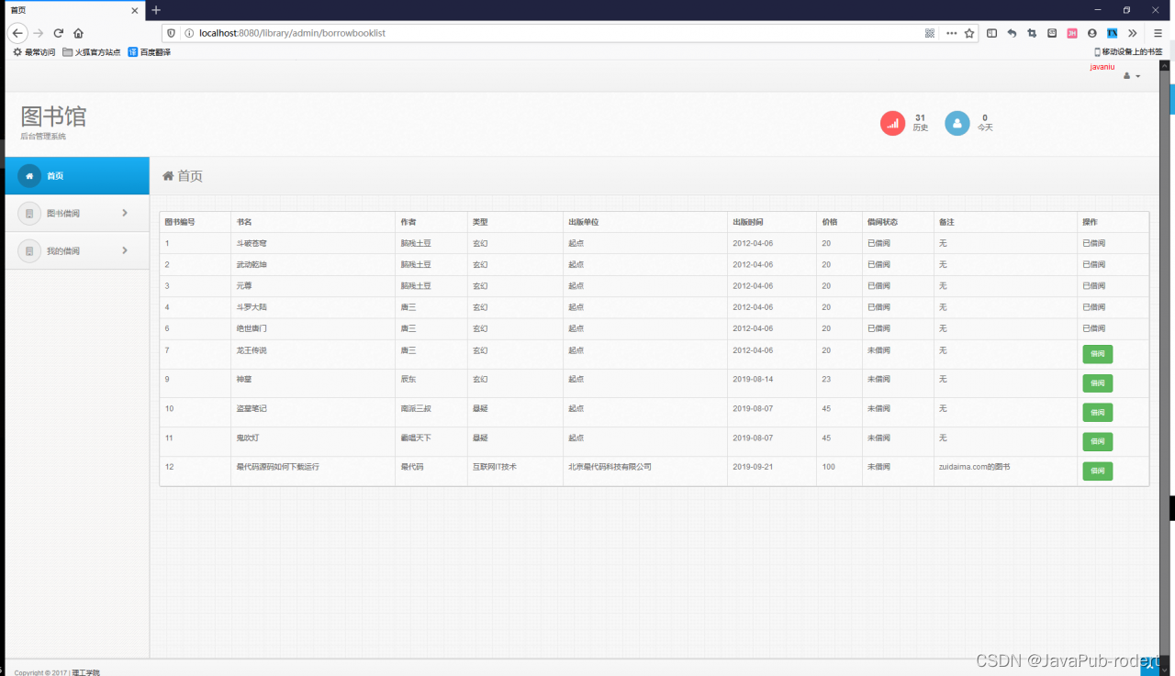Click the back-to-top arrow button
This screenshot has height=676, width=1175.
click(1150, 669)
